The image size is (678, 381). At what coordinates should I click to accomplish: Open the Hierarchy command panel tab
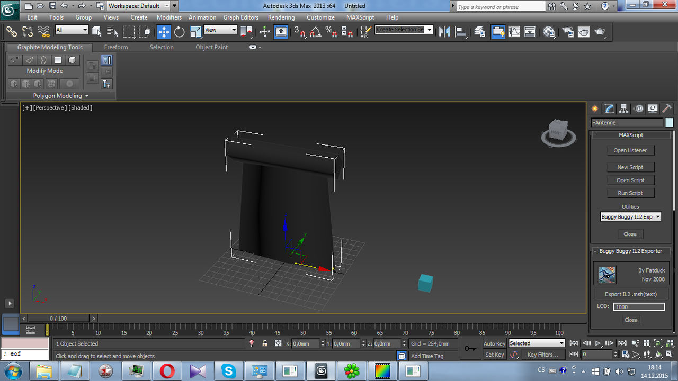click(624, 108)
